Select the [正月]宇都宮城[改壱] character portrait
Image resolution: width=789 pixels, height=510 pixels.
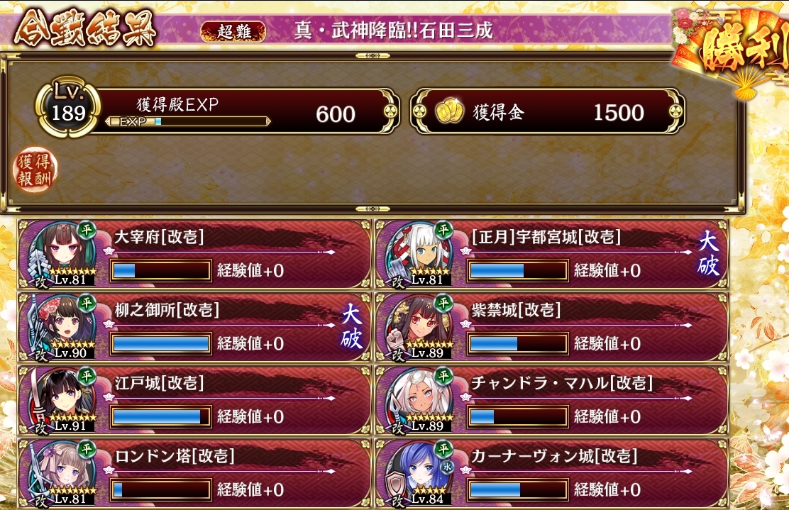[418, 255]
